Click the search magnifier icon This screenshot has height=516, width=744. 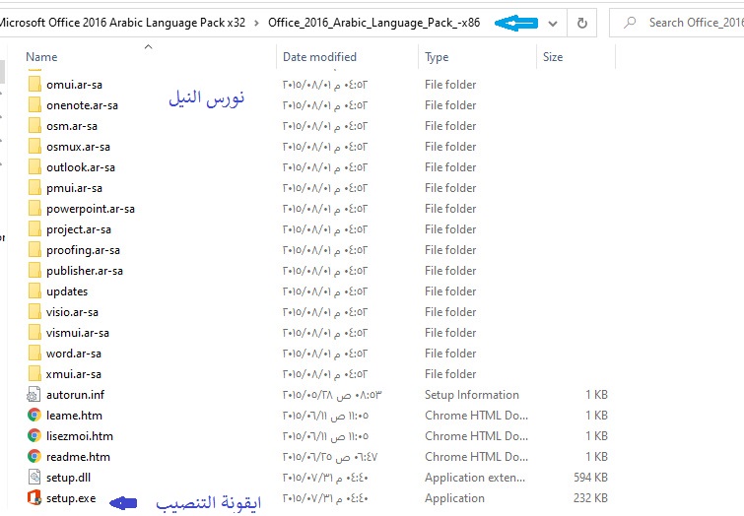[x=630, y=22]
